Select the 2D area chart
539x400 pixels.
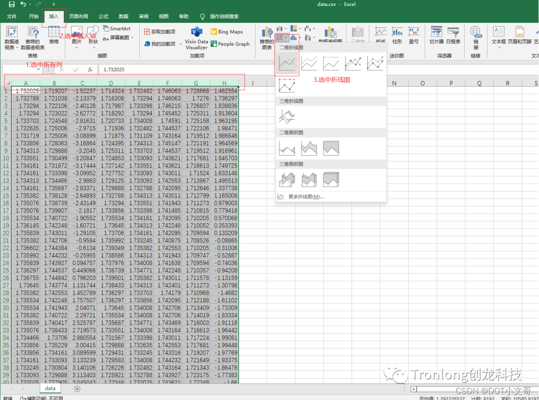286,148
